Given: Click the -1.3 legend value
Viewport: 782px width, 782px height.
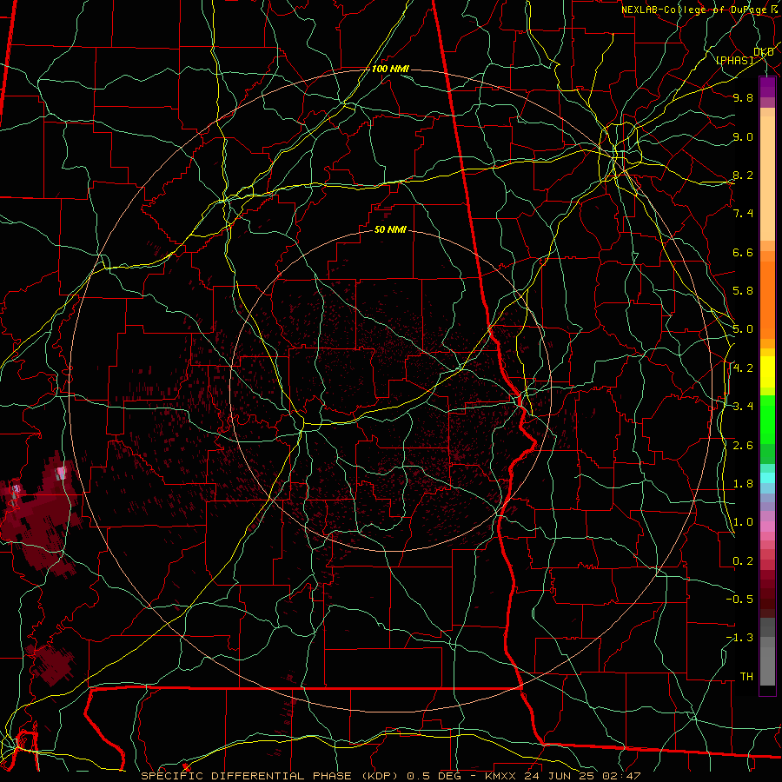Looking at the screenshot, I should (x=739, y=638).
